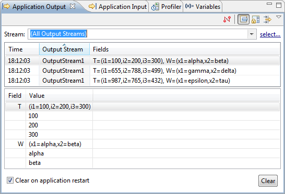This screenshot has width=285, height=194.
Task: Open the Profiler tab
Action: click(166, 7)
